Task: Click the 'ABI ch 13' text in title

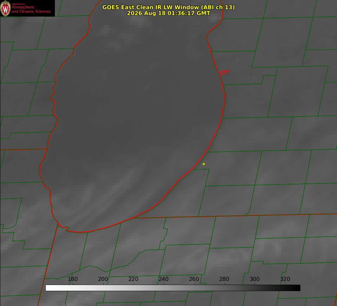Action: 218,7
